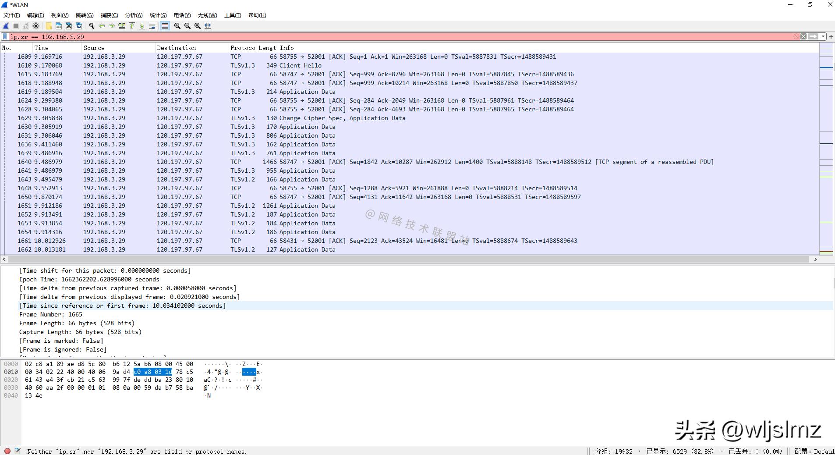Open display filter bookmark menu

click(5, 37)
